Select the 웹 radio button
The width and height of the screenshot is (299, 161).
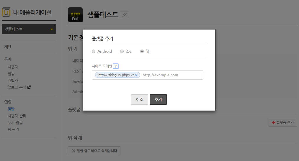click(142, 51)
